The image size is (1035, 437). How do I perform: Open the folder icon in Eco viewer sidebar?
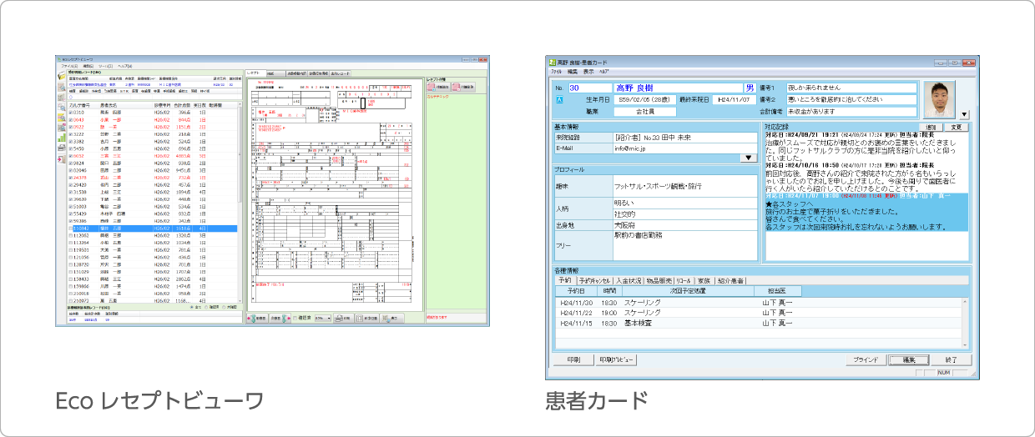click(x=61, y=77)
